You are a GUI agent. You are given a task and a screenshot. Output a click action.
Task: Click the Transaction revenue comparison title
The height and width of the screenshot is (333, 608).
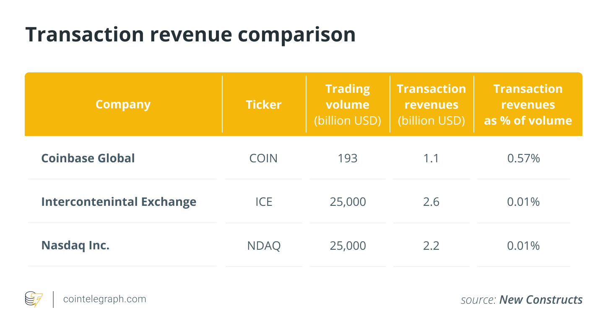[190, 34]
